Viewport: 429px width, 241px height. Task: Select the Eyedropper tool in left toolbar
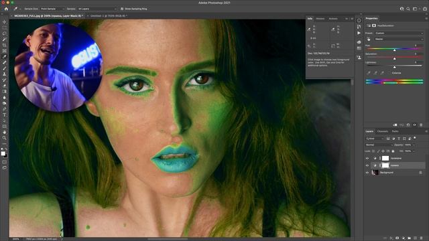pos(5,57)
